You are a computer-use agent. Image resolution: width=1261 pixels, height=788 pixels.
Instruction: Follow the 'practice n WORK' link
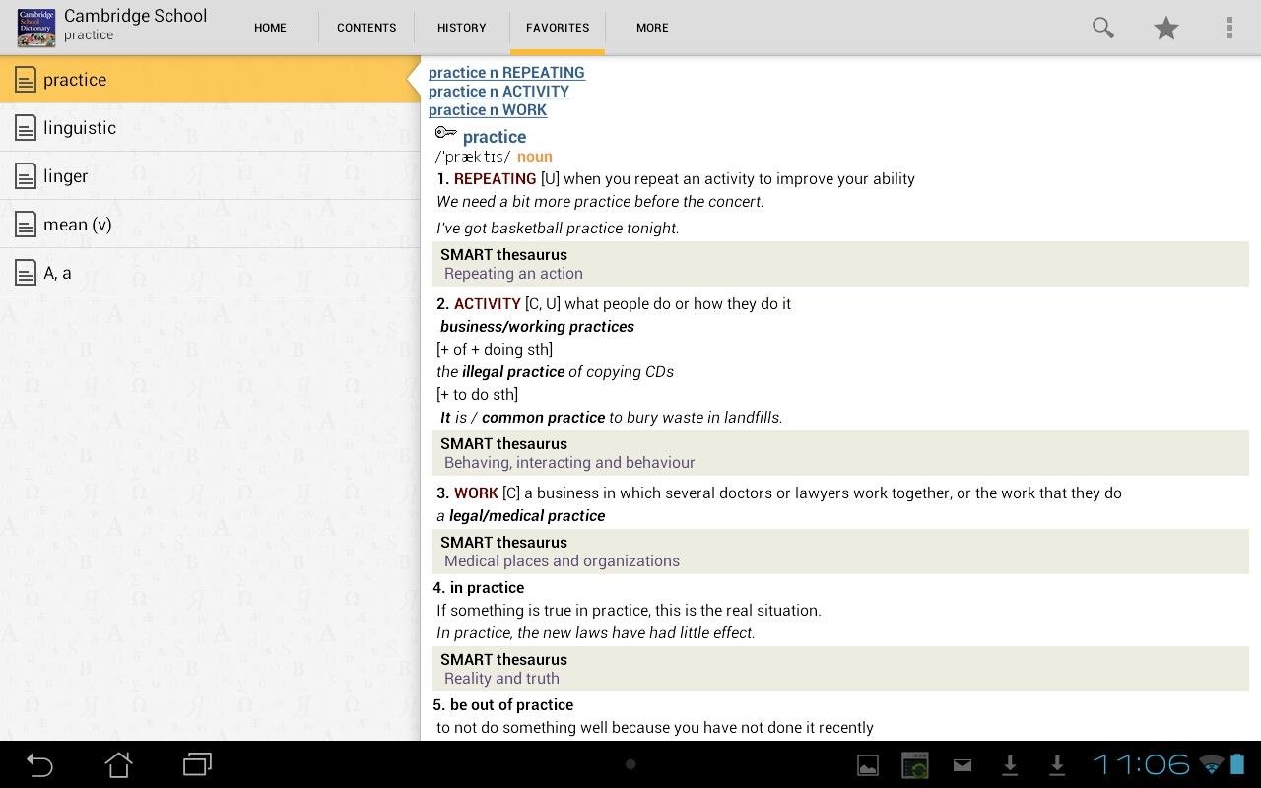click(488, 109)
